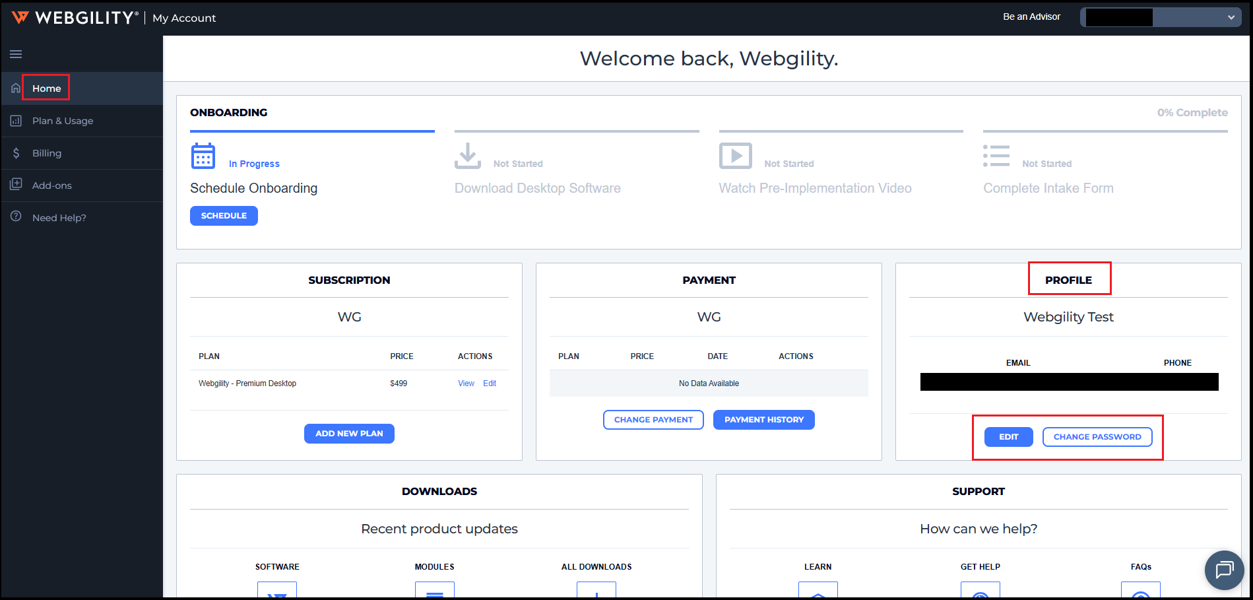The width and height of the screenshot is (1253, 600).
Task: Click the SUPPORT section title
Action: (979, 492)
